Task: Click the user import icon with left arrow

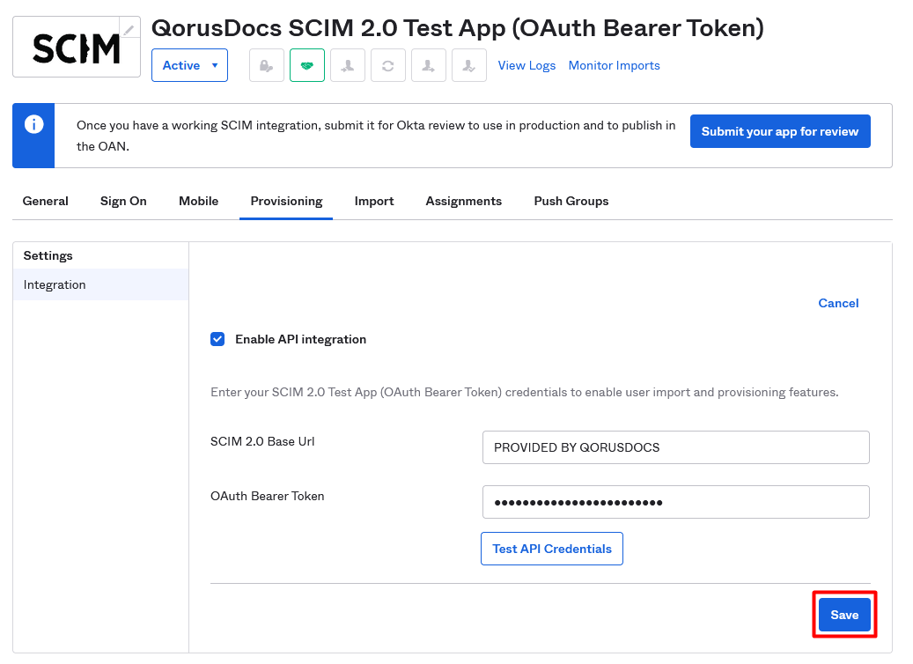Action: (x=348, y=65)
